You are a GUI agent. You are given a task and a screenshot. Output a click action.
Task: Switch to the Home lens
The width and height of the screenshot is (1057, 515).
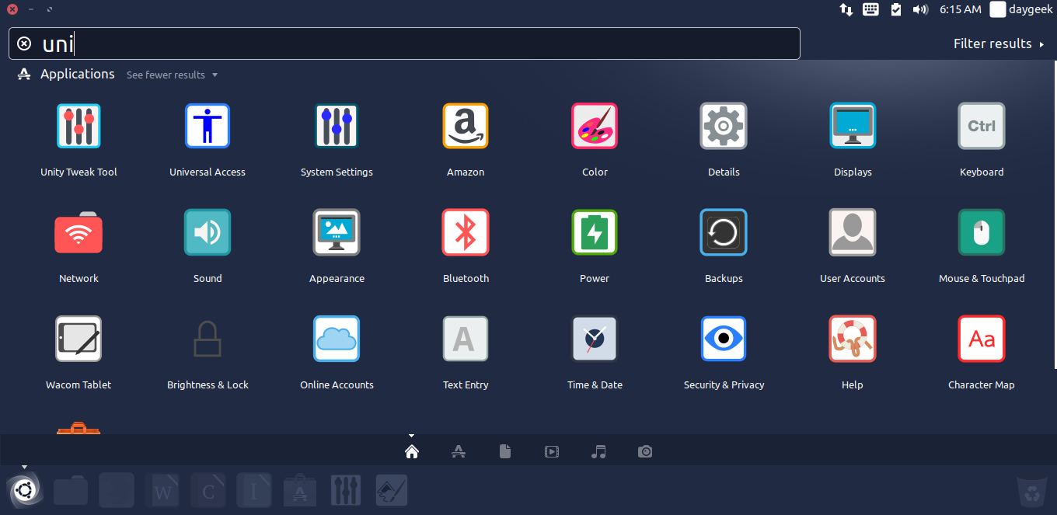pyautogui.click(x=412, y=451)
